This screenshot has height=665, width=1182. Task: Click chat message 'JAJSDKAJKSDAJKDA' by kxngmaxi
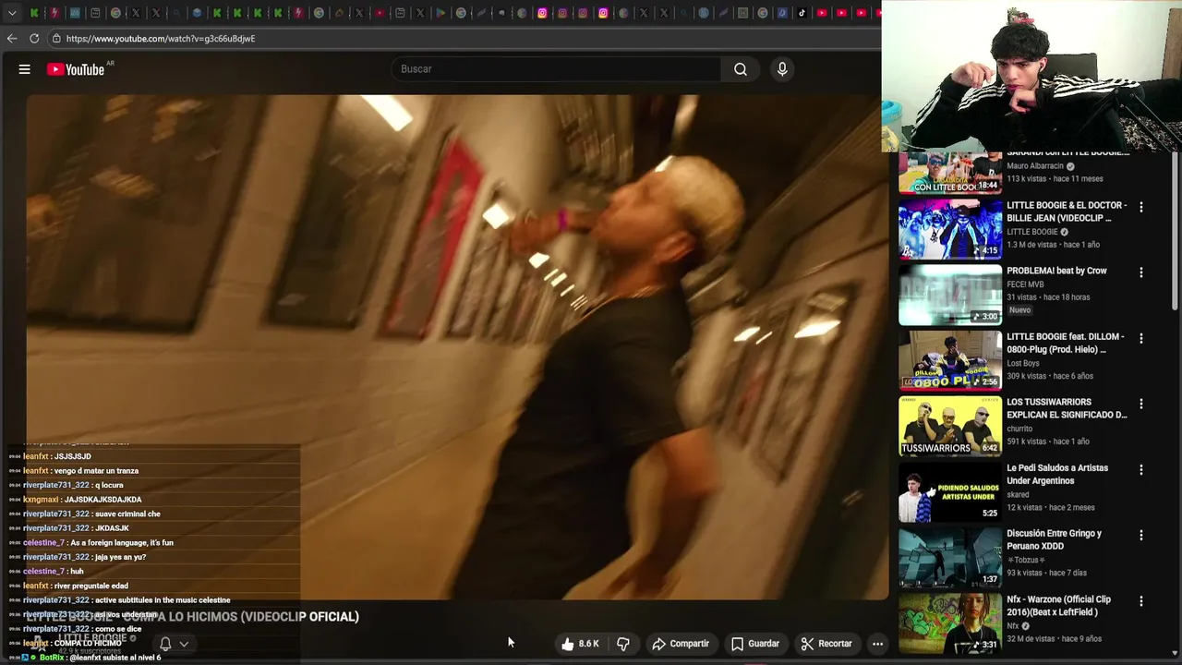click(x=103, y=500)
